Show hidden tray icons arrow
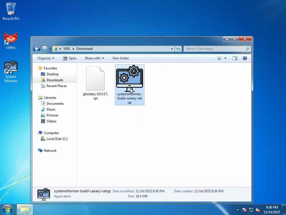The image size is (286, 215). coord(237,210)
